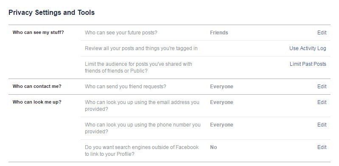
Task: Open the email address lookup question row
Action: coord(205,106)
